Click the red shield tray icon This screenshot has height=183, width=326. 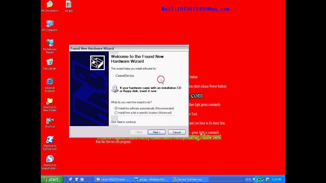click(267, 179)
